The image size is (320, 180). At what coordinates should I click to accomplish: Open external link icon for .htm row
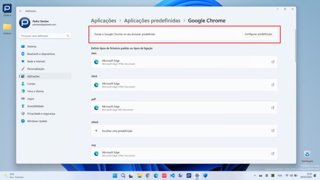(272, 62)
